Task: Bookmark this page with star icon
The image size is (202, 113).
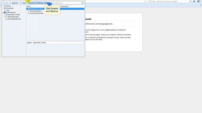Action: coord(145,1)
